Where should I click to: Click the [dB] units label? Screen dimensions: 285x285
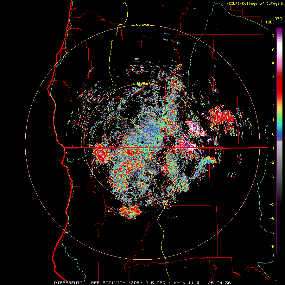click(x=270, y=22)
